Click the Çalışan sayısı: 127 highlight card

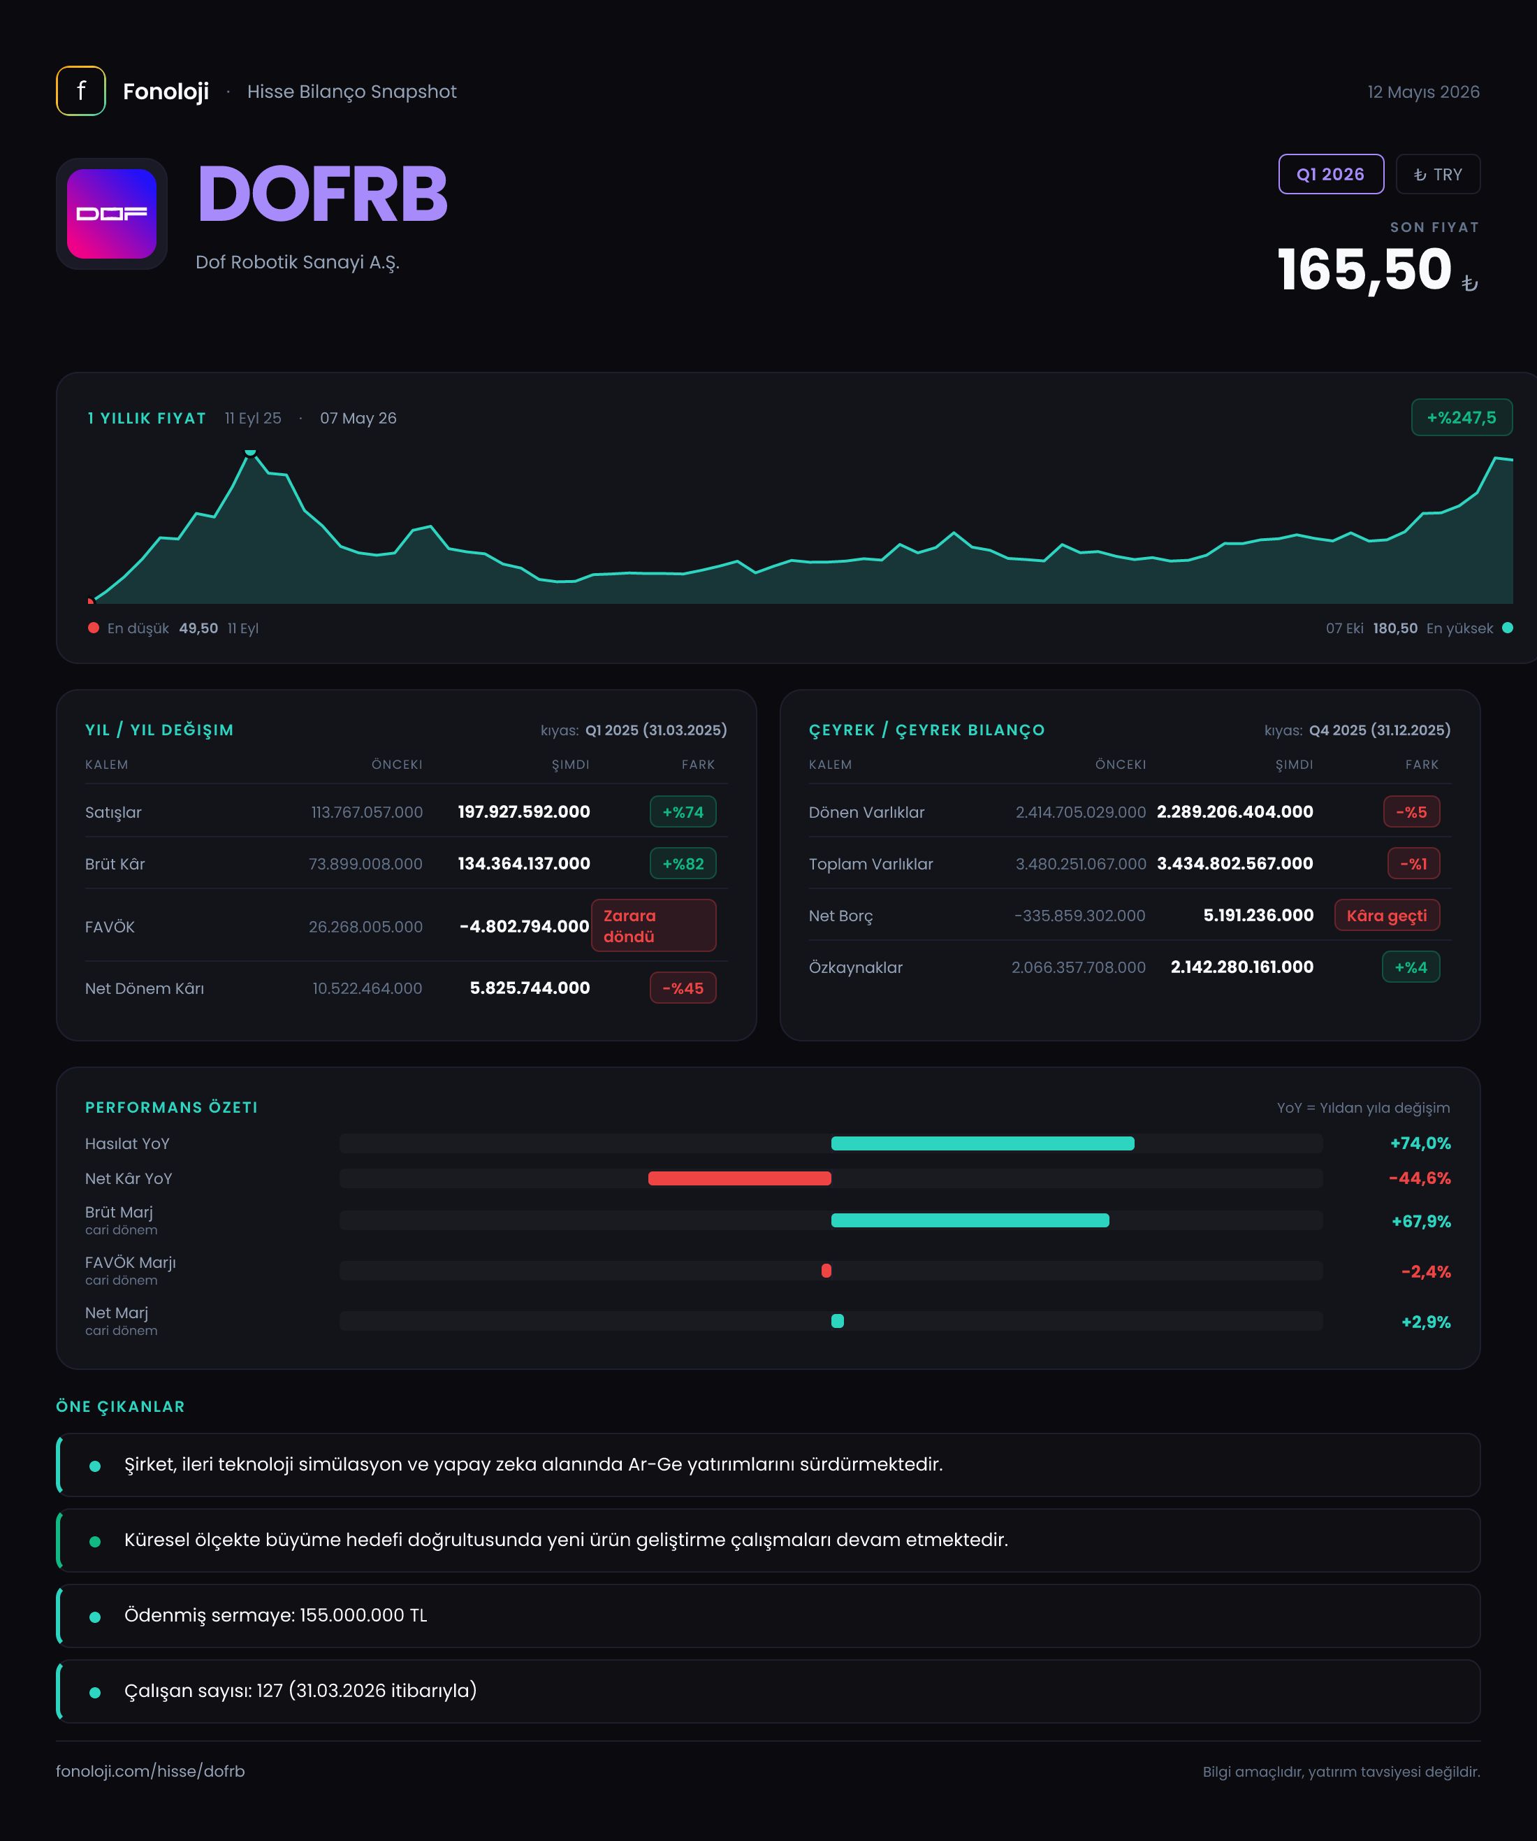(768, 1691)
